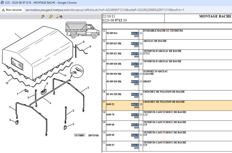The image size is (232, 153).
Task: Click callout number 1 on the diagram
Action: 15,34
